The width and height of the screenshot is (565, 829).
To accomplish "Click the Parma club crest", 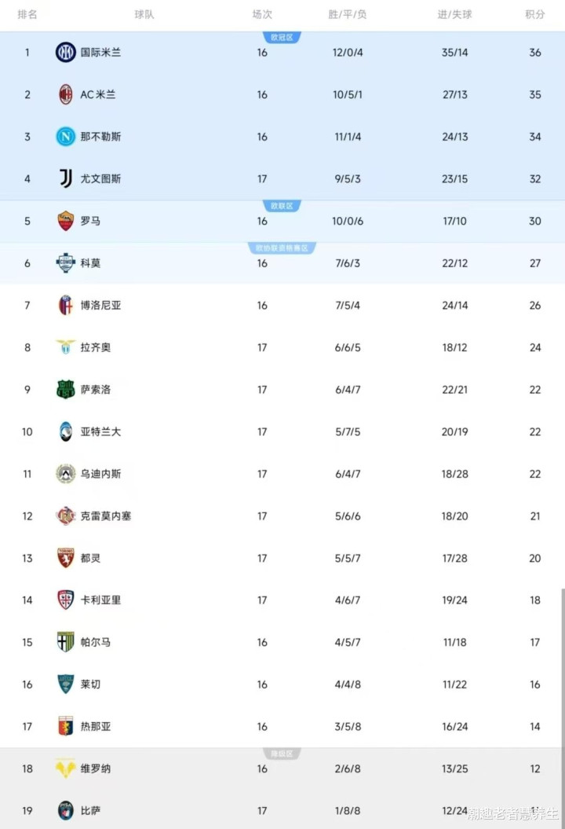I will tap(66, 642).
